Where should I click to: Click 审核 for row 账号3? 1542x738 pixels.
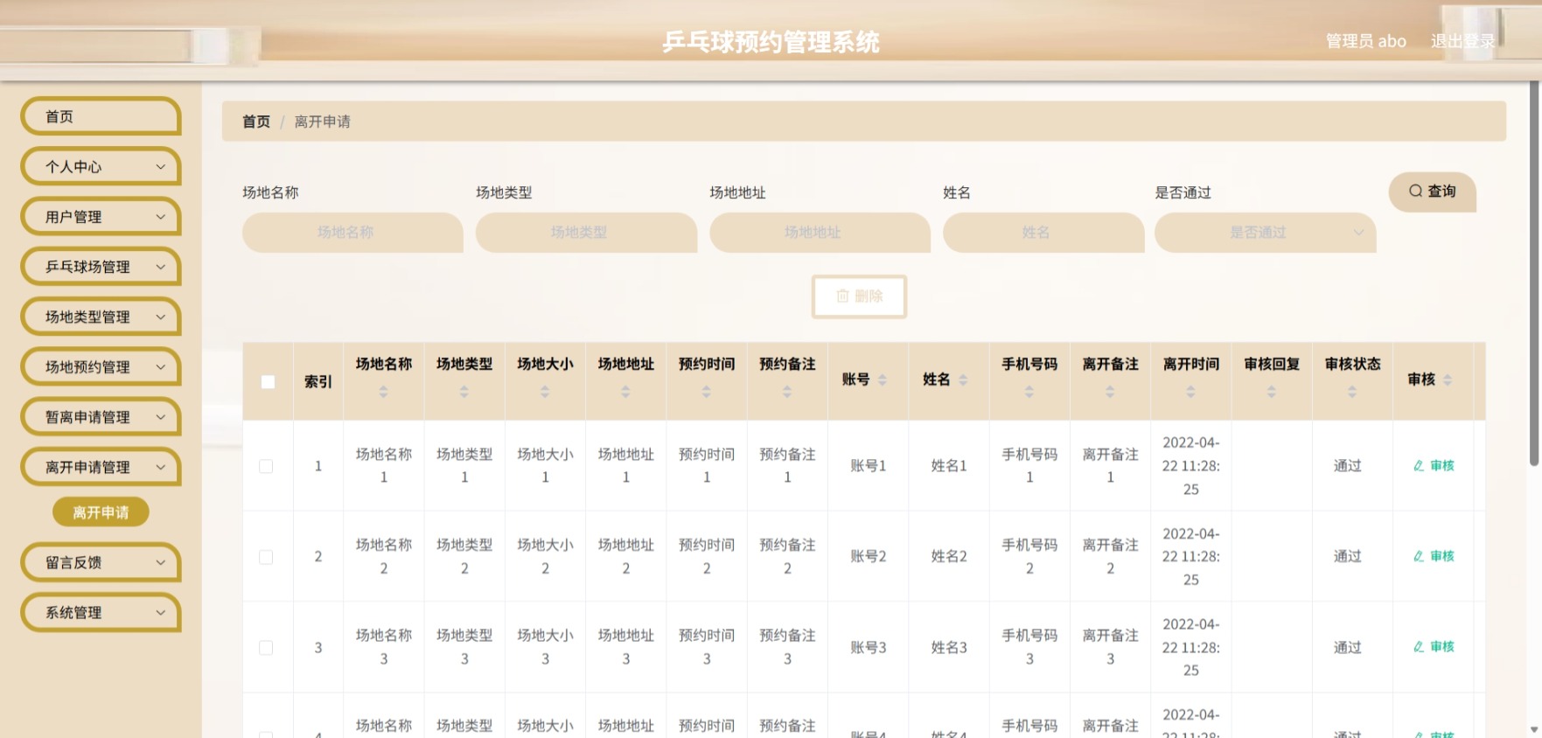pos(1434,647)
